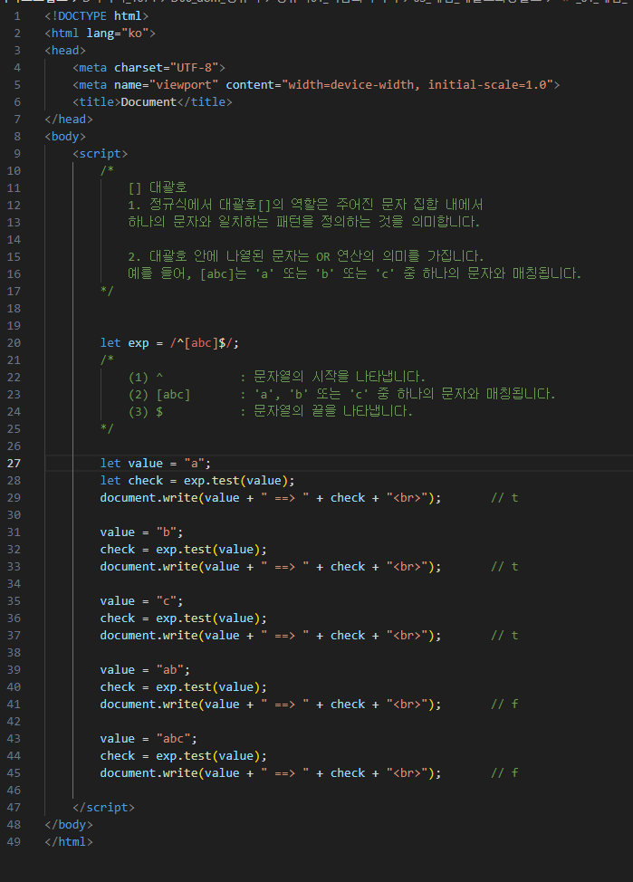
Task: Click the comment open '/*' on line 21
Action: [x=107, y=360]
